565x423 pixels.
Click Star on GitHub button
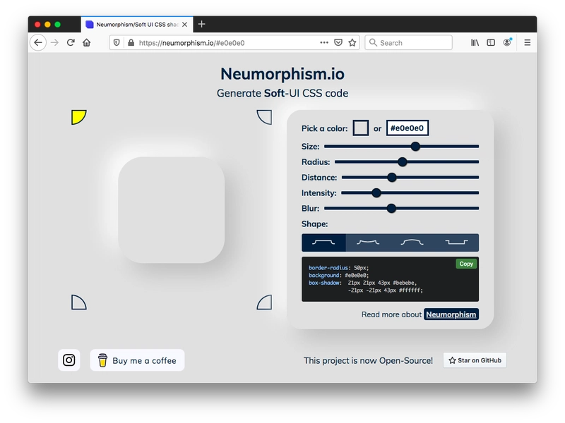[x=475, y=360]
